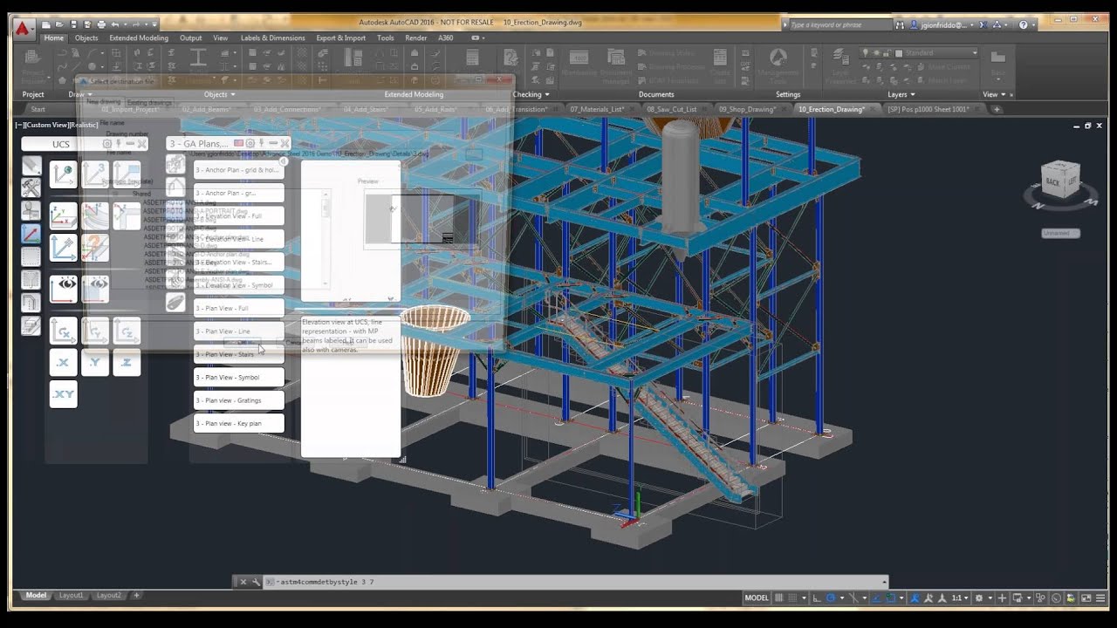Click the UCS 3 points tool
Viewport: 1117px width, 628px height.
pyautogui.click(x=95, y=174)
